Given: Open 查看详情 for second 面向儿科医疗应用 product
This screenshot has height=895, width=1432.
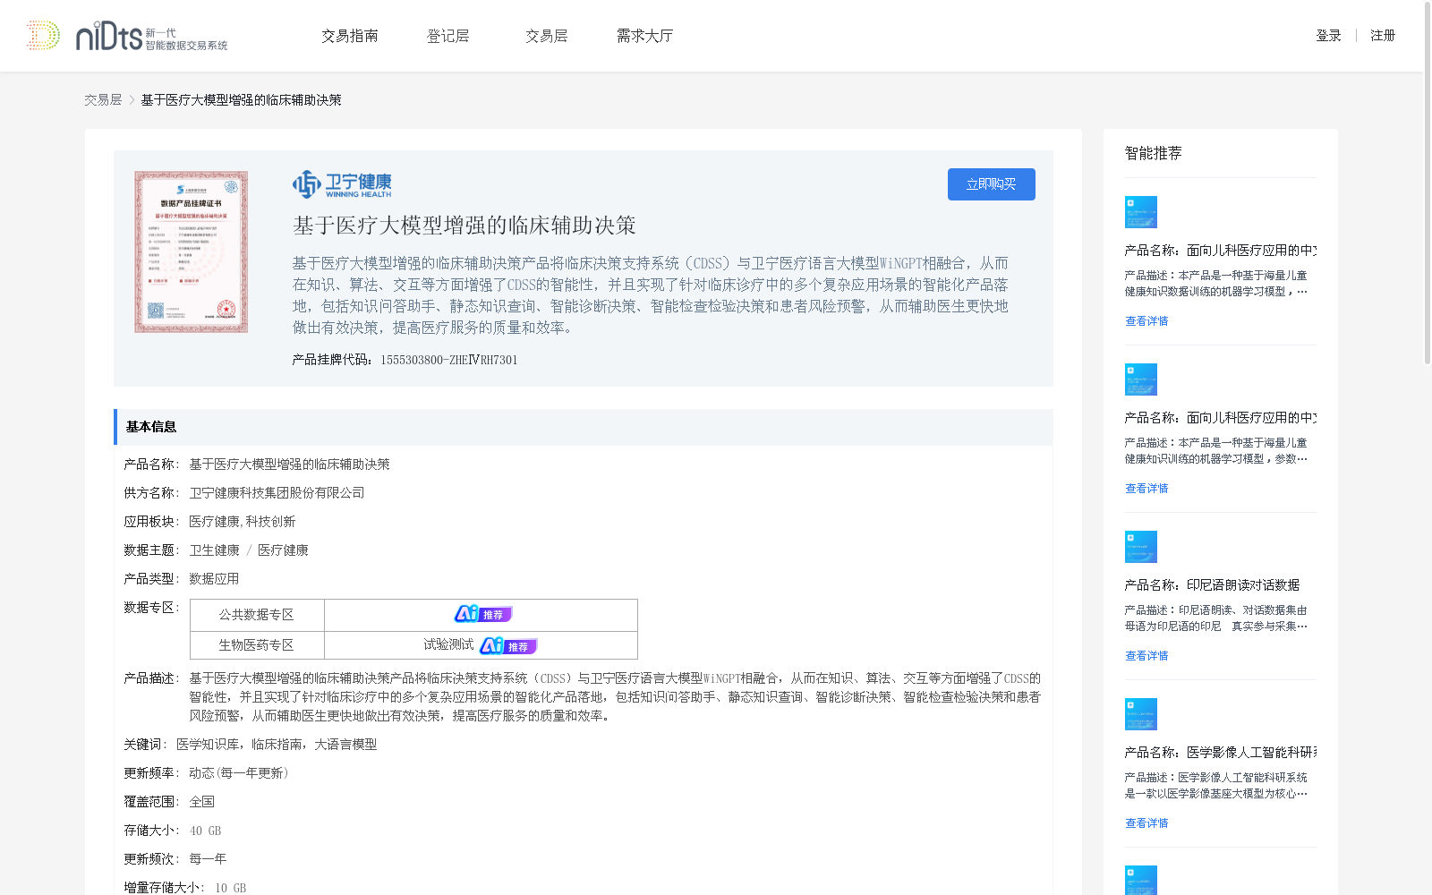Looking at the screenshot, I should click(x=1146, y=489).
